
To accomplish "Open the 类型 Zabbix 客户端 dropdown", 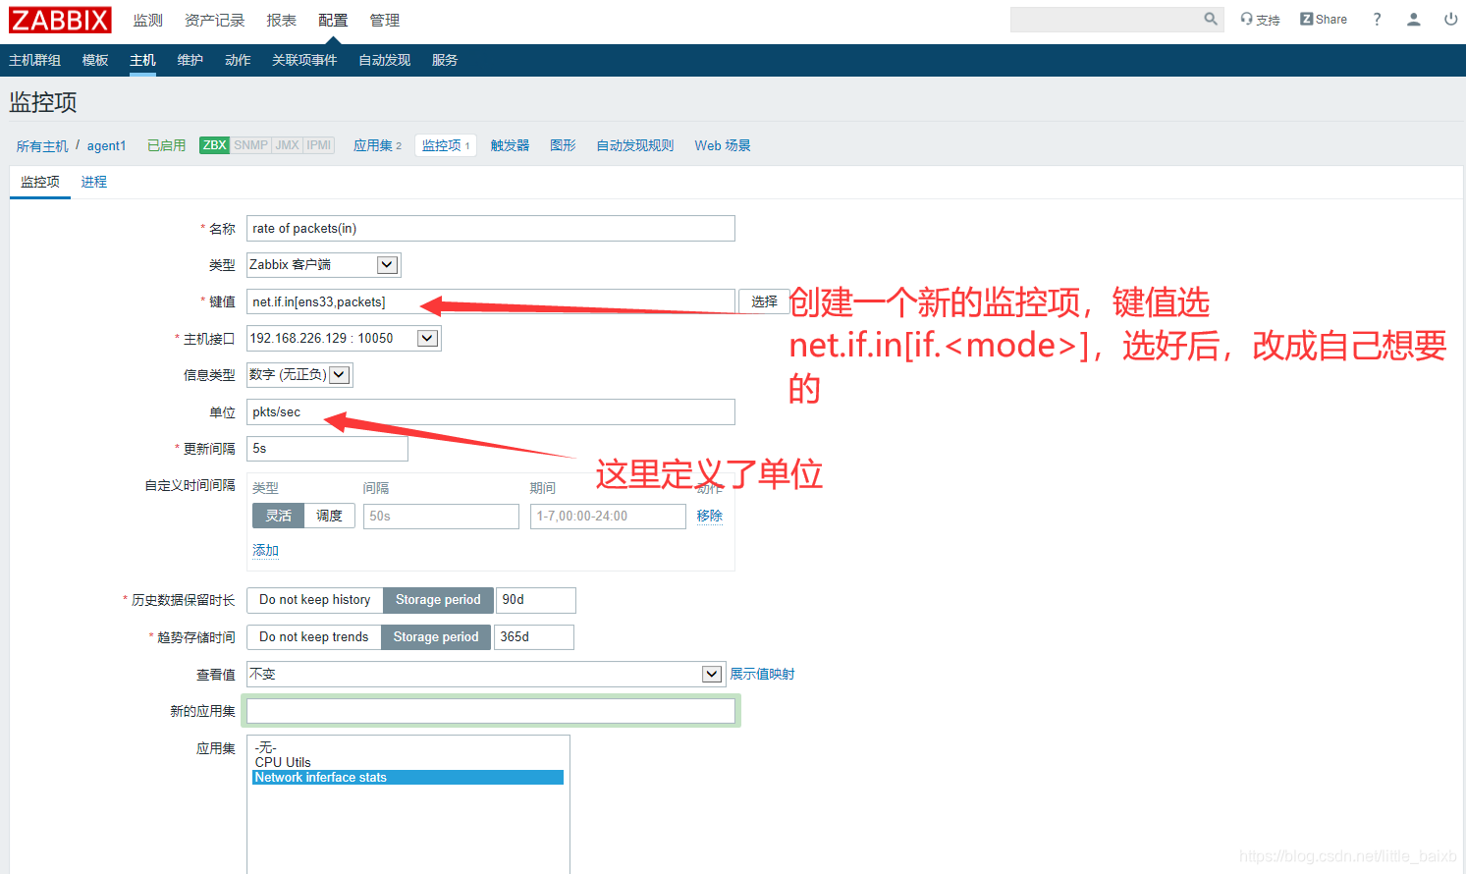I will tap(323, 265).
